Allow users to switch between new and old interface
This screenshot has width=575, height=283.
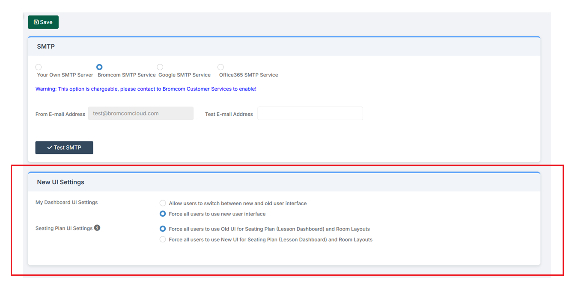click(163, 203)
